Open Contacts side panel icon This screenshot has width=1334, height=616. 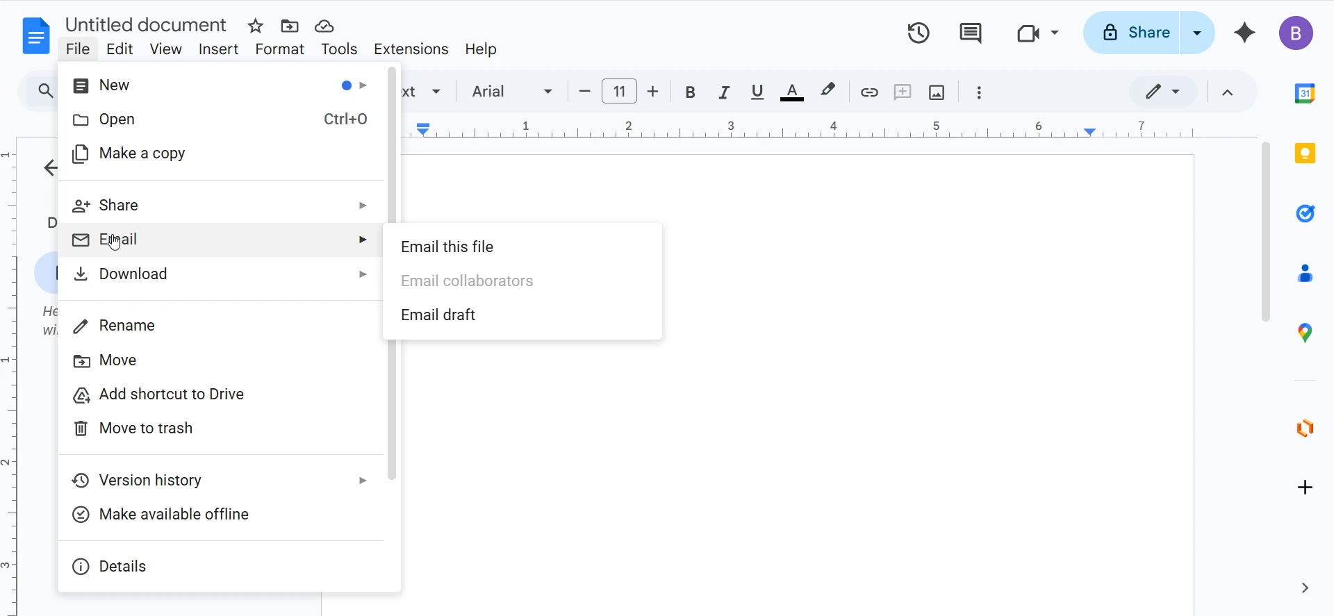click(1305, 274)
